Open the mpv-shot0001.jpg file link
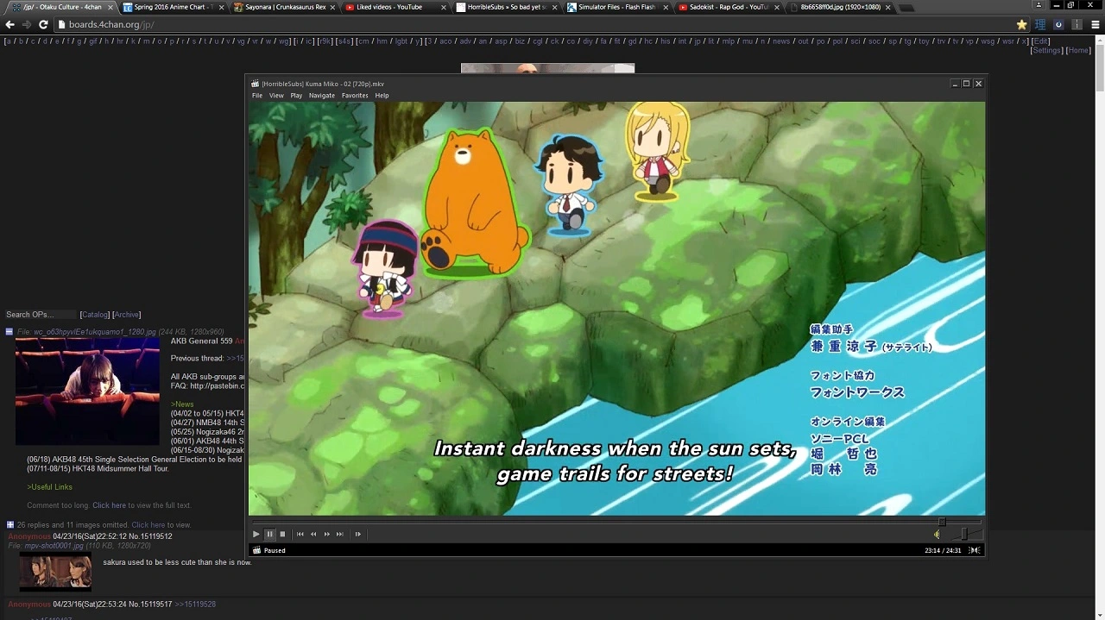This screenshot has width=1105, height=620. 54,546
